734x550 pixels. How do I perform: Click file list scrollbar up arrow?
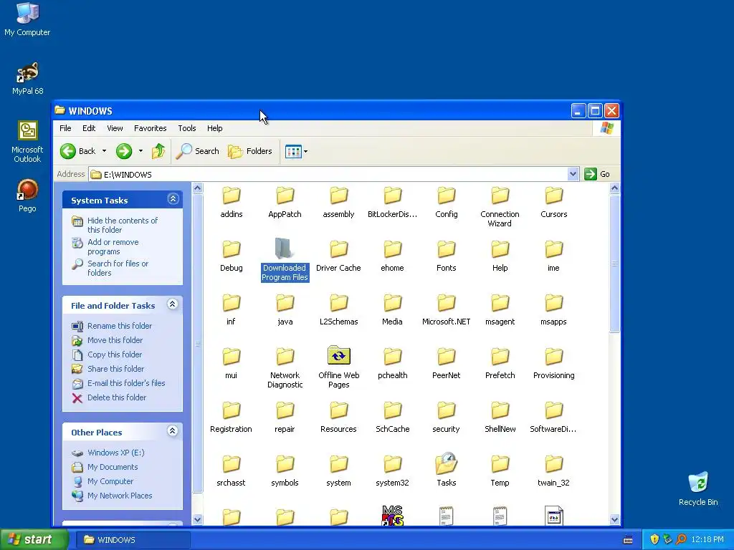click(614, 188)
